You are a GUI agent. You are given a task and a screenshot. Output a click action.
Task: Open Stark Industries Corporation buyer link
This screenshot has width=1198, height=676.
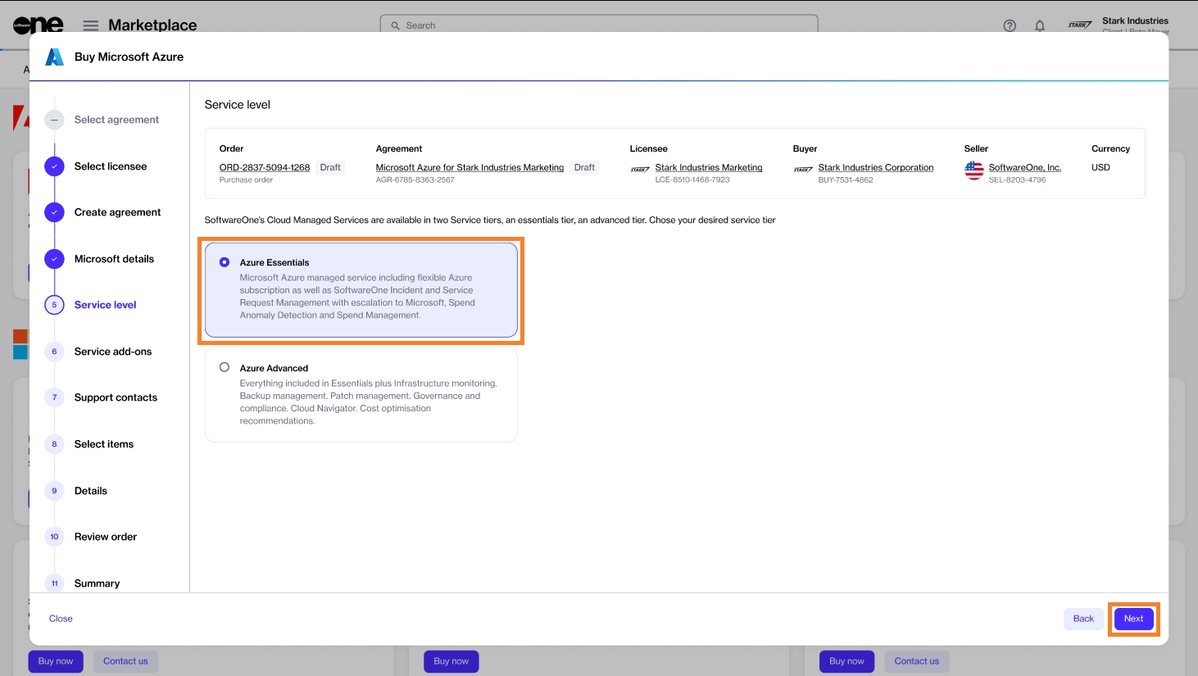click(x=875, y=167)
